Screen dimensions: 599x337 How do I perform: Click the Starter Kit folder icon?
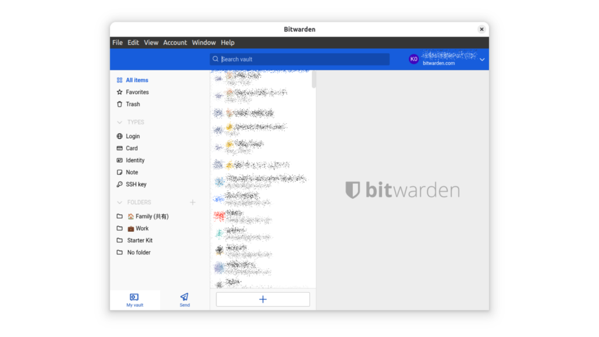click(x=119, y=240)
